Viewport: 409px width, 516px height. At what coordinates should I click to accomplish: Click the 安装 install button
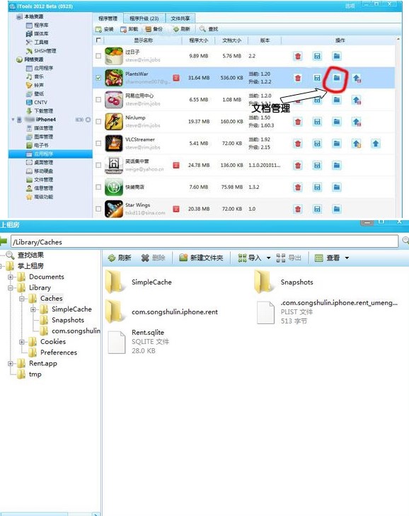pos(105,29)
